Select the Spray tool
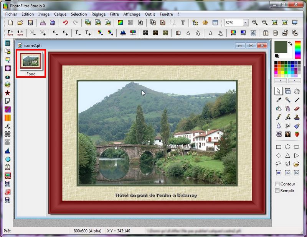This screenshot has width=307, height=237. (287, 108)
